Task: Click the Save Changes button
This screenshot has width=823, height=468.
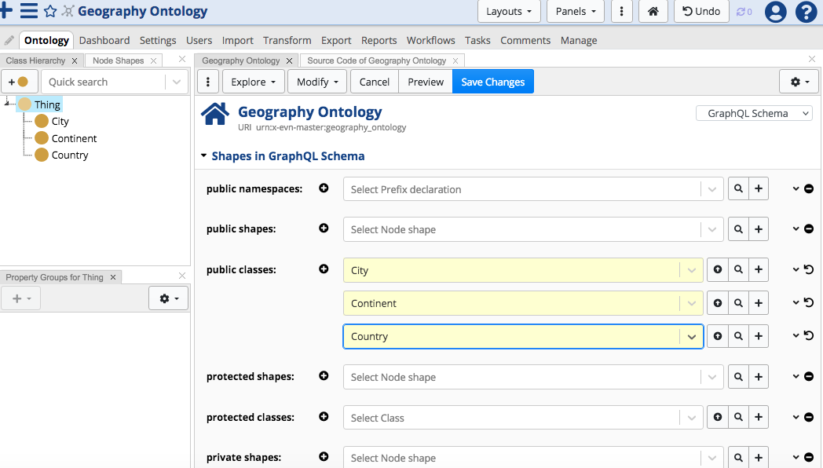Action: (492, 81)
